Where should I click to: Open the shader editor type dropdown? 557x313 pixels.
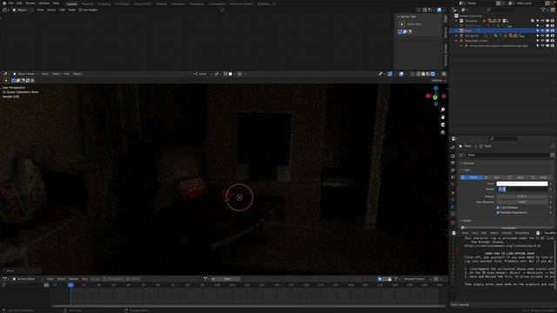click(x=5, y=10)
